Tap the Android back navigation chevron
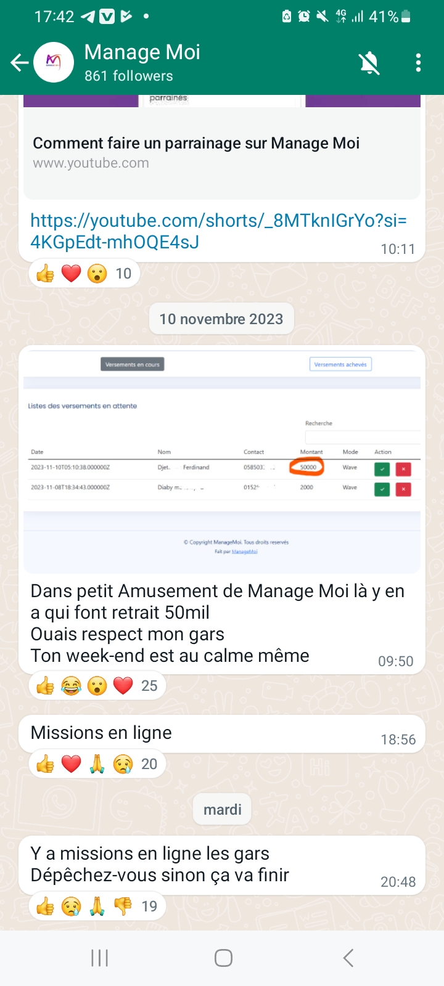This screenshot has height=986, width=444. pos(348,958)
